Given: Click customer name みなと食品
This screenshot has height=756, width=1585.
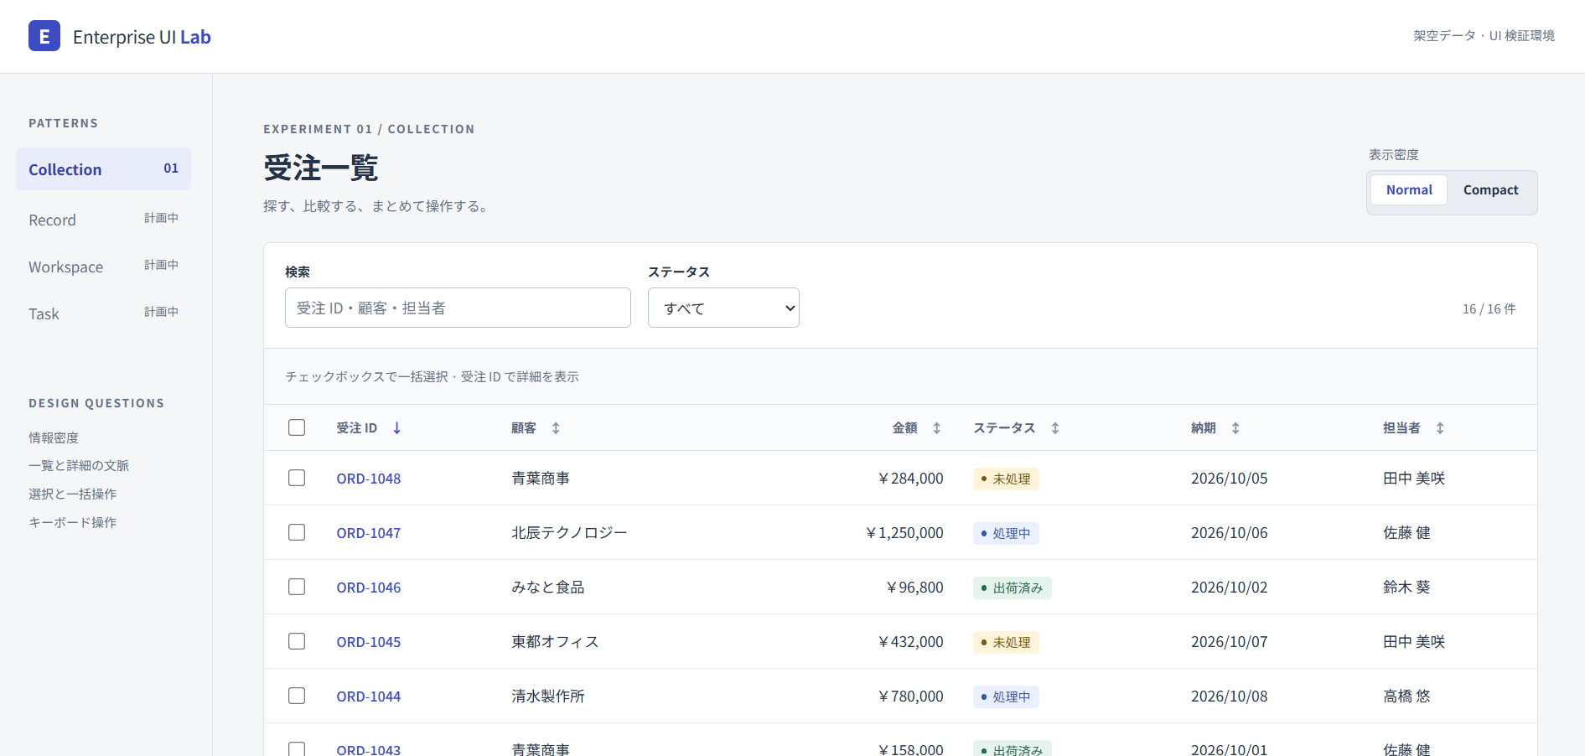Looking at the screenshot, I should pyautogui.click(x=548, y=588).
